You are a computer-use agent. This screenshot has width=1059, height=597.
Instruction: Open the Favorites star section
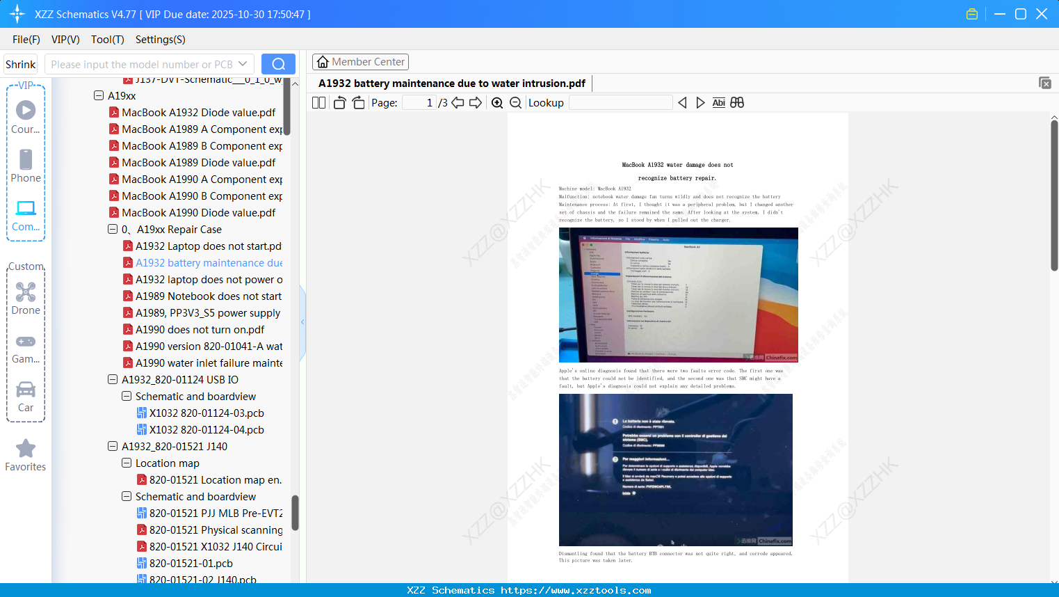(x=26, y=456)
